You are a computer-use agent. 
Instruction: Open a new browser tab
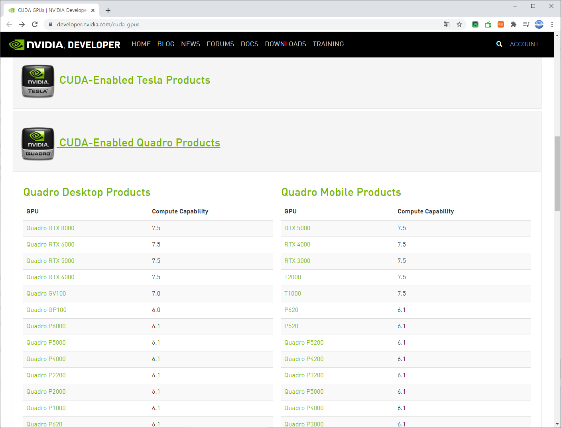point(108,10)
